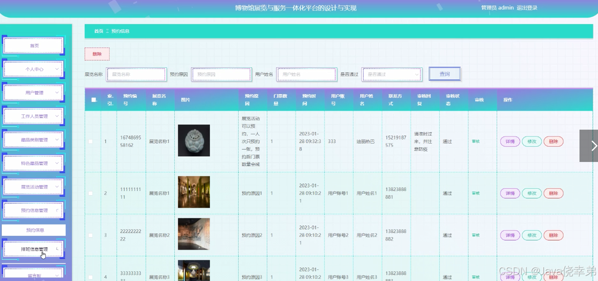Click 详情 button for 用户姓名1 row
Viewport: 598px width, 281px height.
pyautogui.click(x=510, y=193)
